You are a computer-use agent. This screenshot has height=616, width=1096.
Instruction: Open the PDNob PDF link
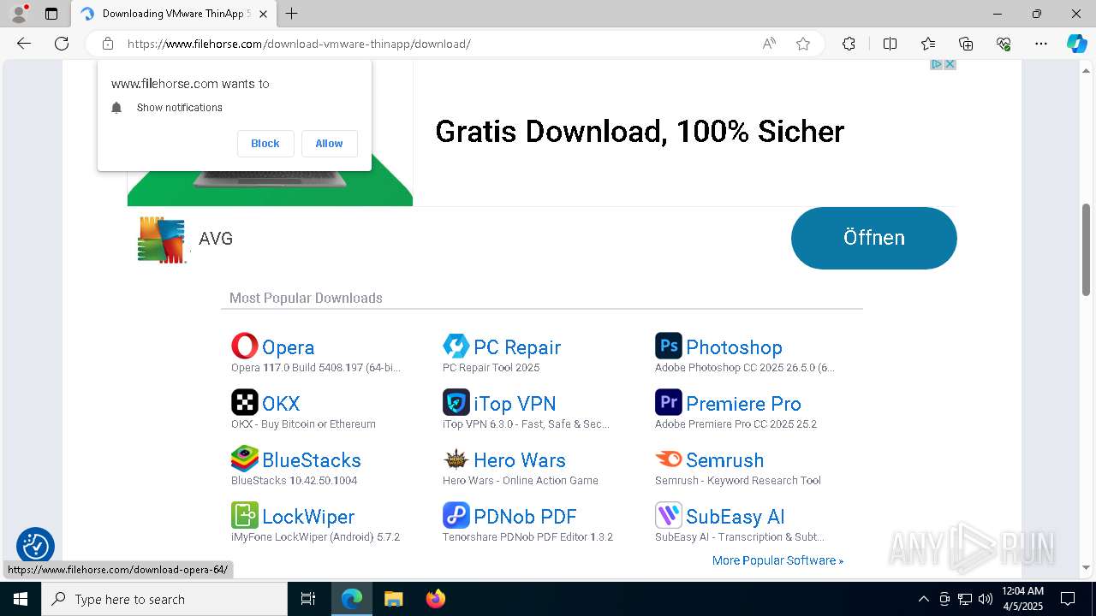525,517
